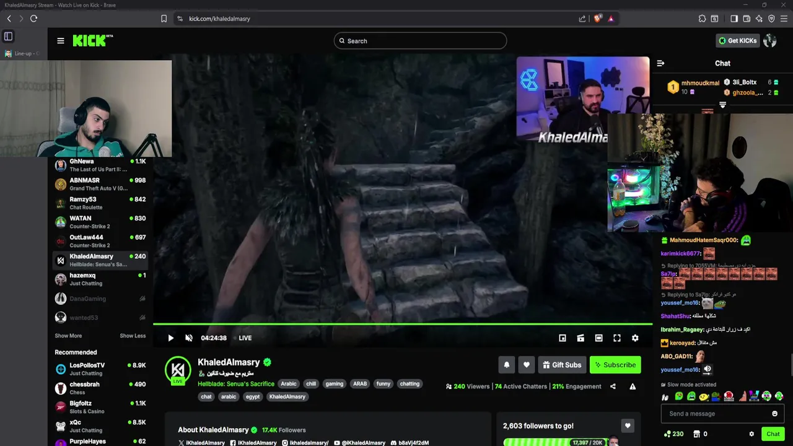Click Get KICKs button
793x446 pixels.
[x=737, y=41]
